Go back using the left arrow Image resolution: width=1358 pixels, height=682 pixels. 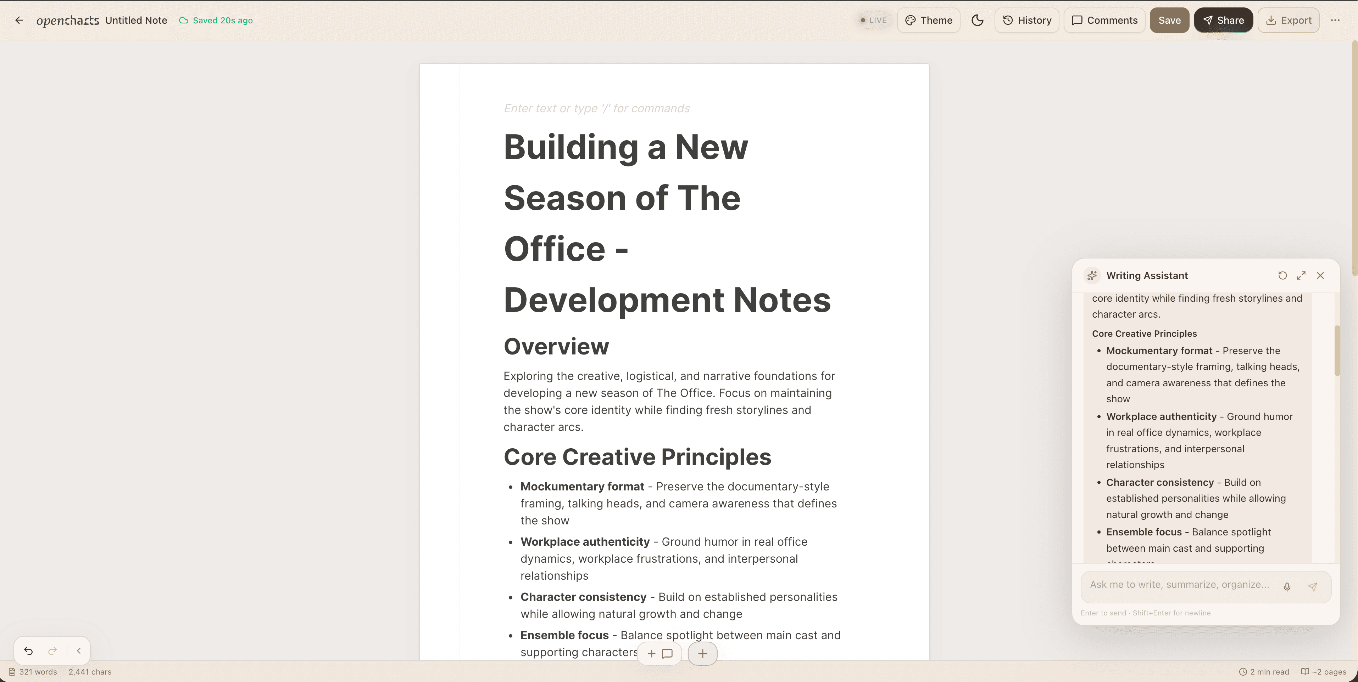[x=19, y=20]
